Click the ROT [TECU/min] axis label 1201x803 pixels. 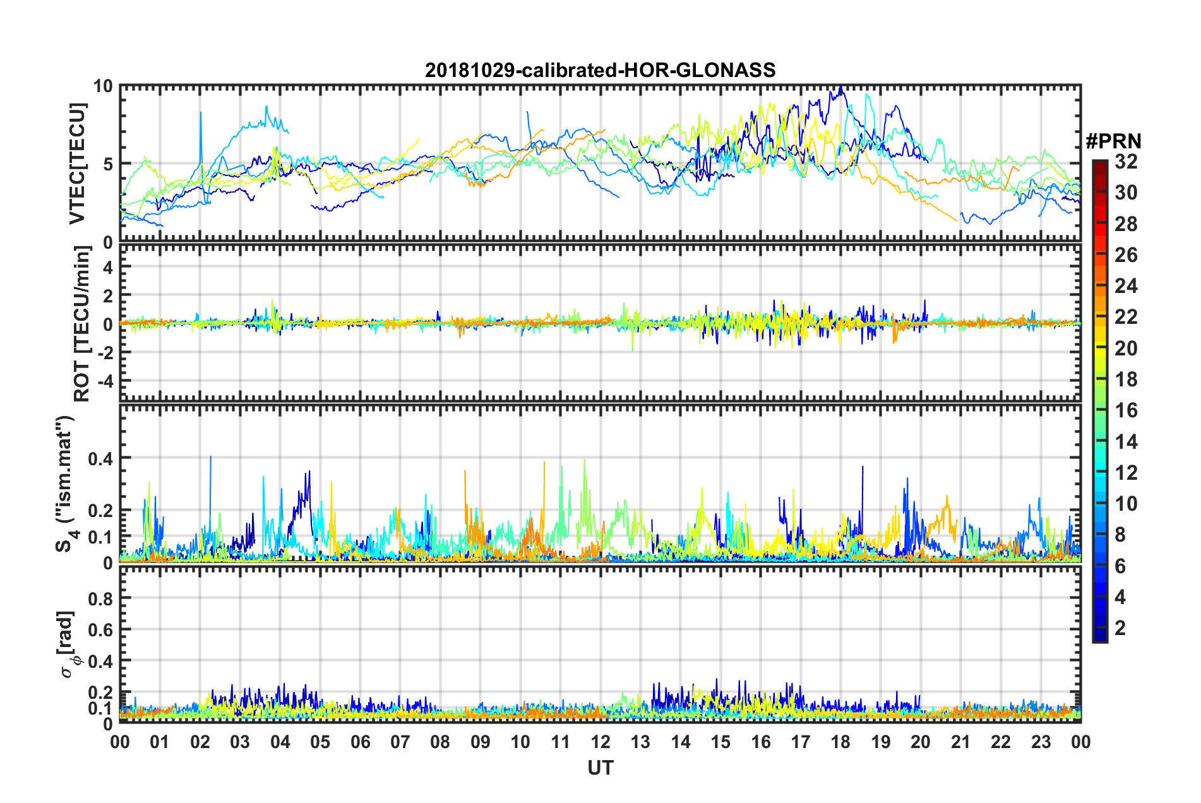pyautogui.click(x=82, y=323)
